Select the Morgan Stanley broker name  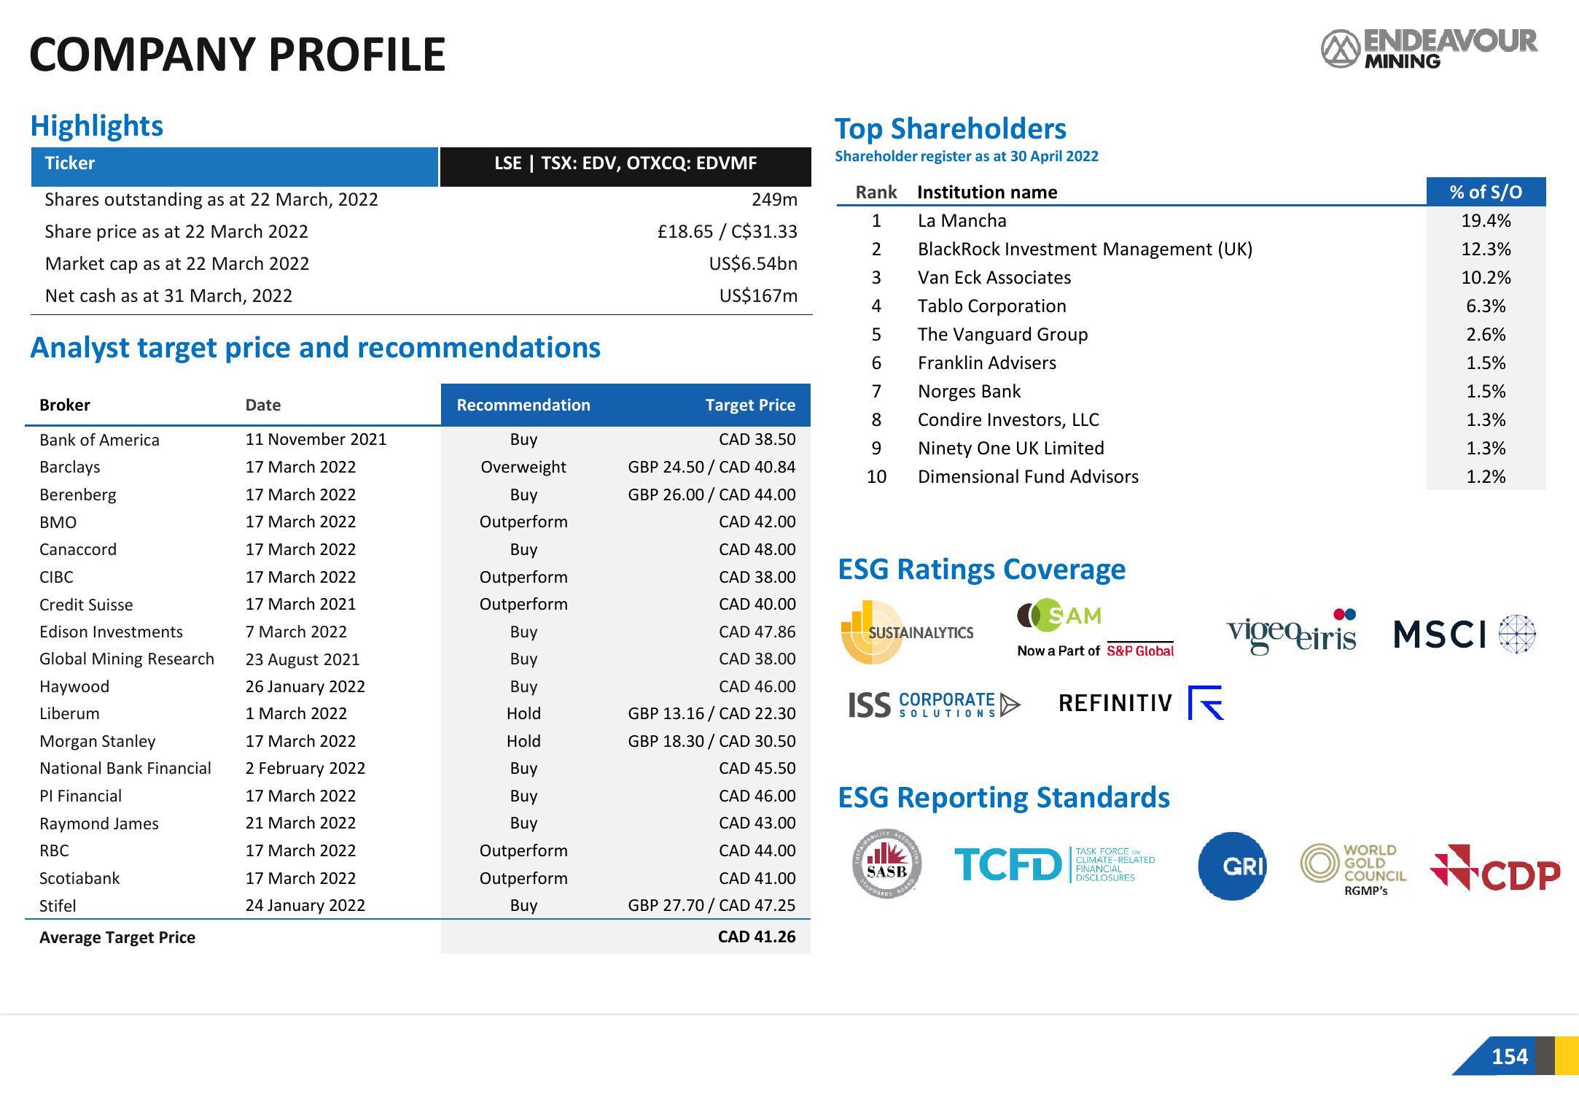(98, 741)
